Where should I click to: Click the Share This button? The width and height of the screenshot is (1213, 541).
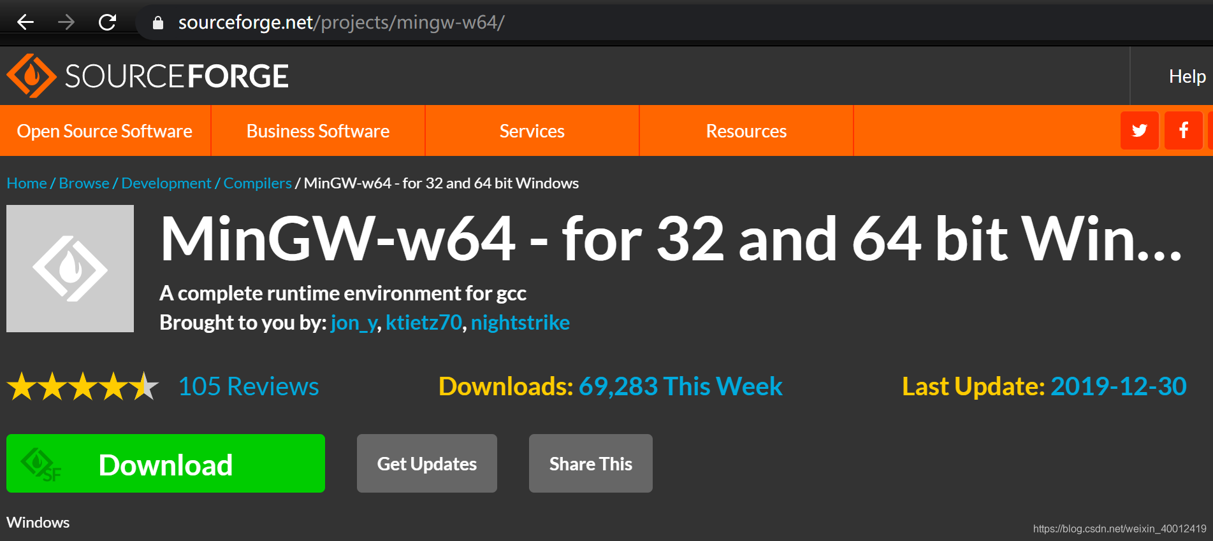[591, 463]
